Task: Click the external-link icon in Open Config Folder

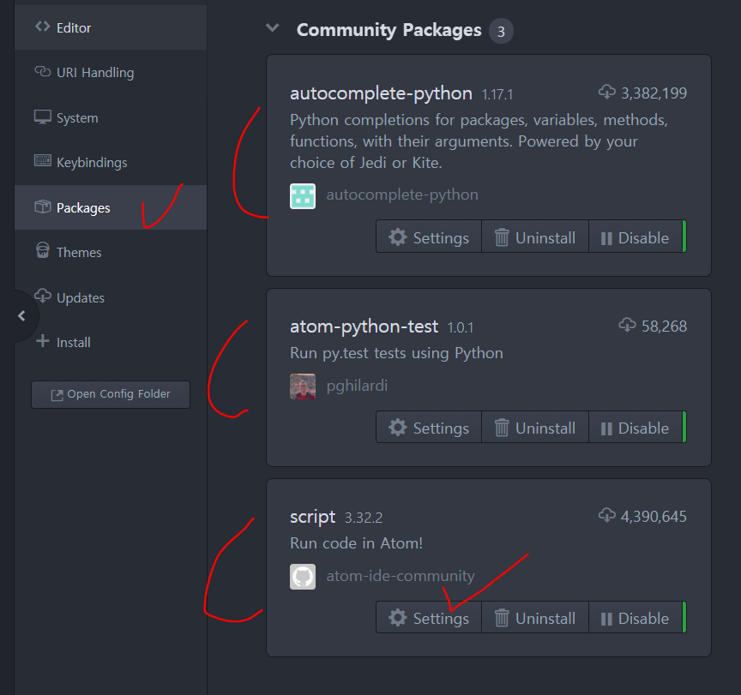Action: coord(57,395)
